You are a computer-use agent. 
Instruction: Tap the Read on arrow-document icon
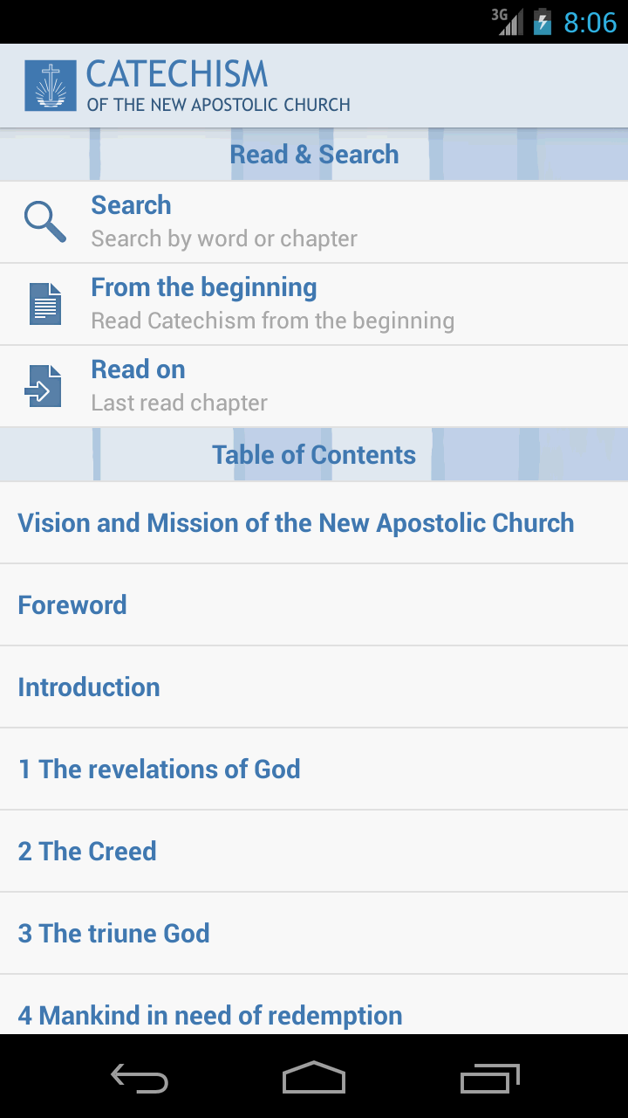coord(44,386)
